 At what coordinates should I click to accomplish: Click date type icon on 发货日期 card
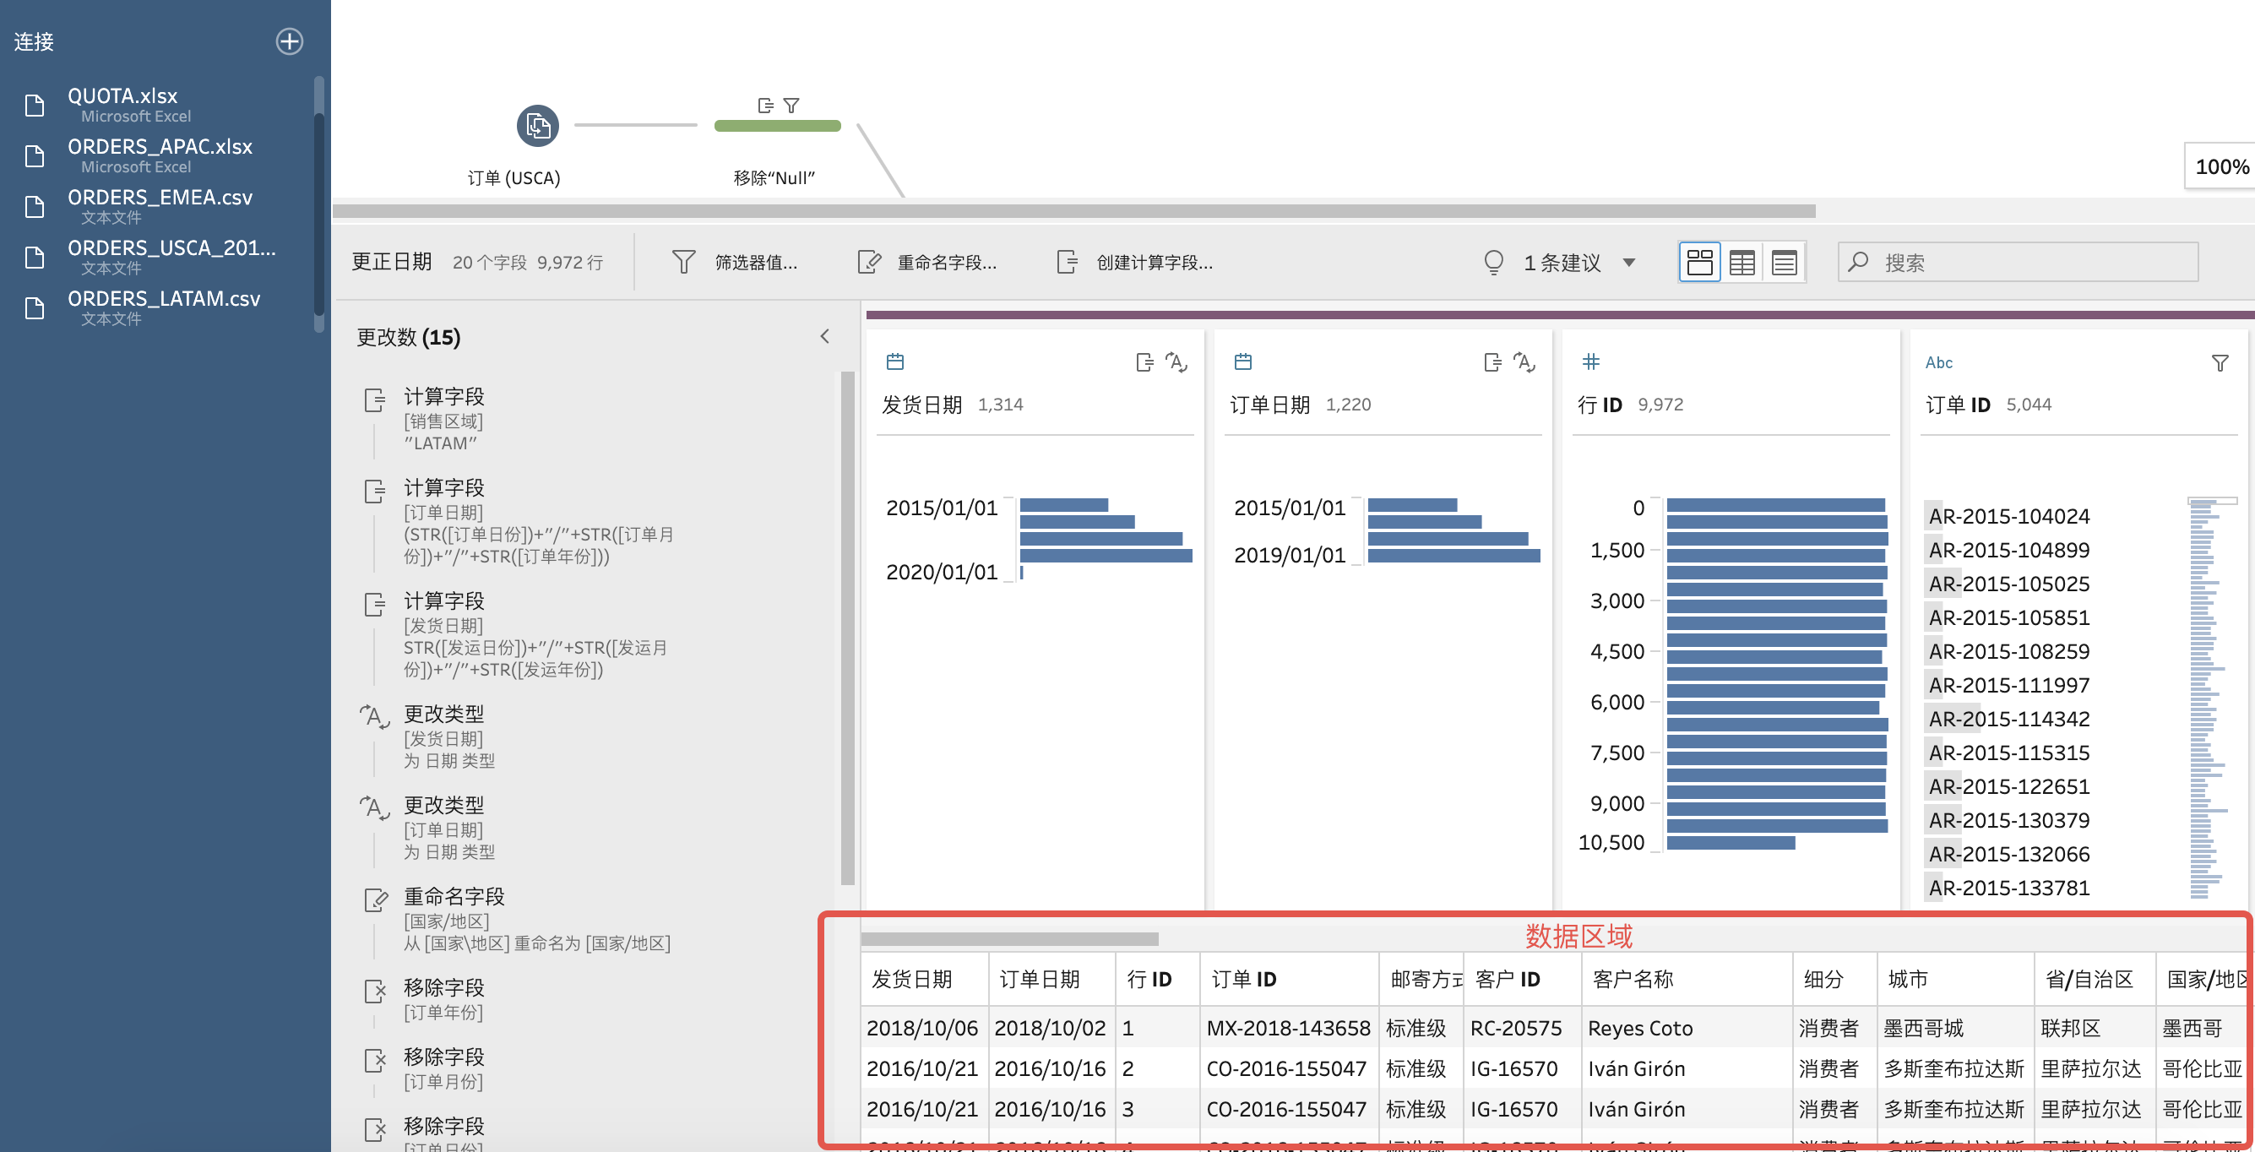pyautogui.click(x=894, y=361)
